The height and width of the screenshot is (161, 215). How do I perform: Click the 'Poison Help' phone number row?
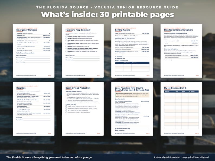click(x=34, y=35)
